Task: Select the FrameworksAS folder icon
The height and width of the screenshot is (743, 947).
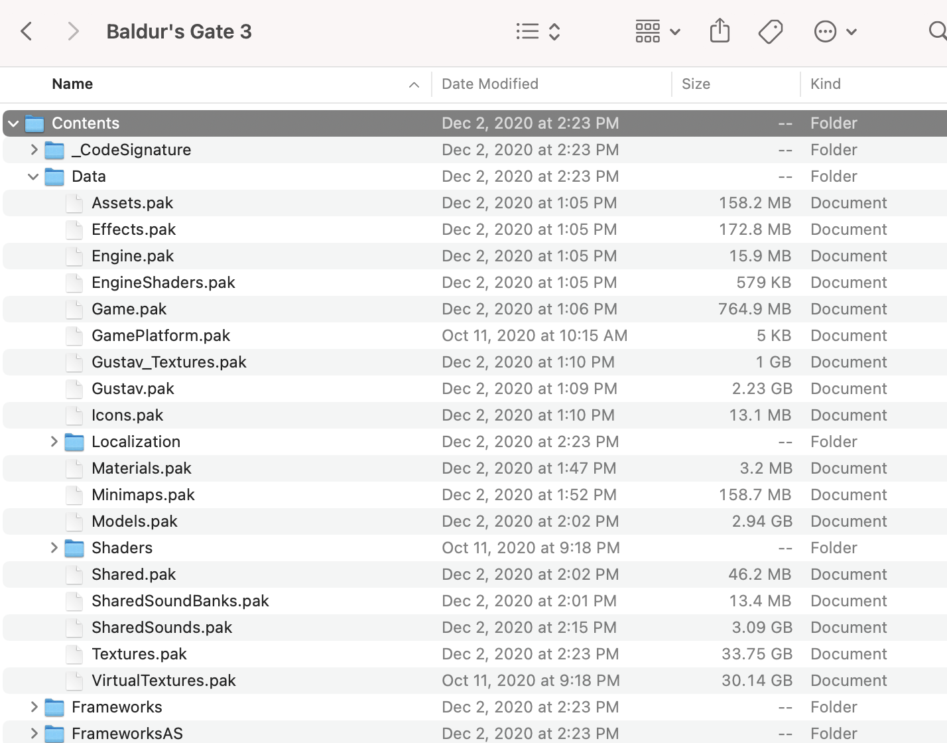Action: [54, 734]
